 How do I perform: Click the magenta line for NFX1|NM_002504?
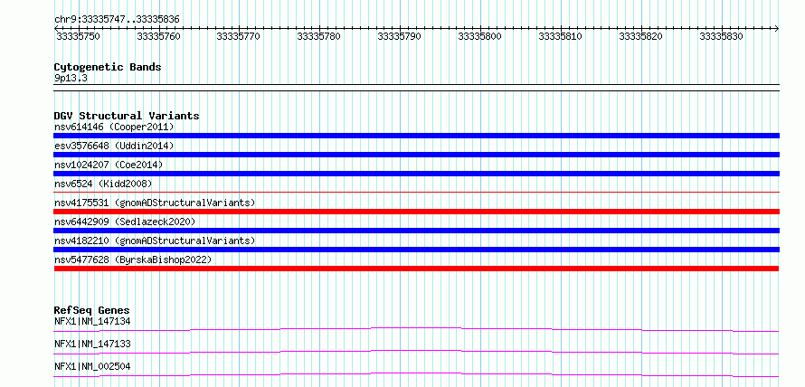click(x=416, y=374)
